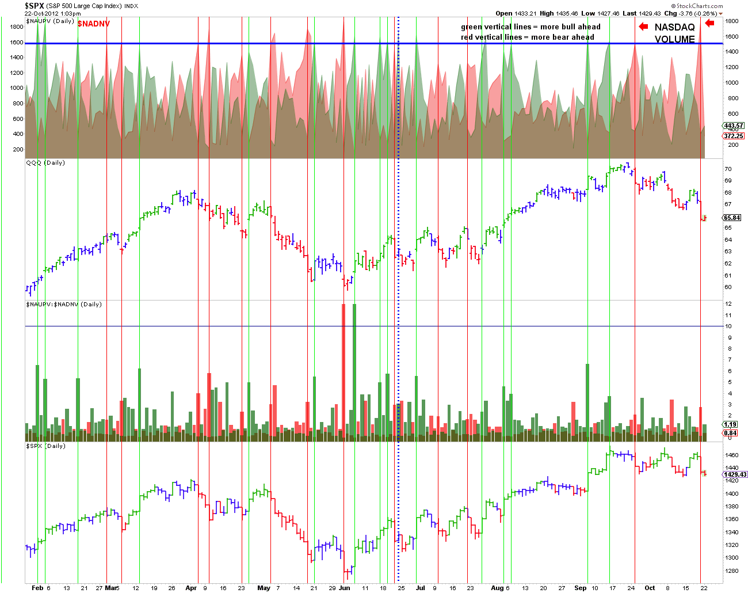748x593 pixels.
Task: Click the High 1435.46 quote value
Action: coord(558,13)
